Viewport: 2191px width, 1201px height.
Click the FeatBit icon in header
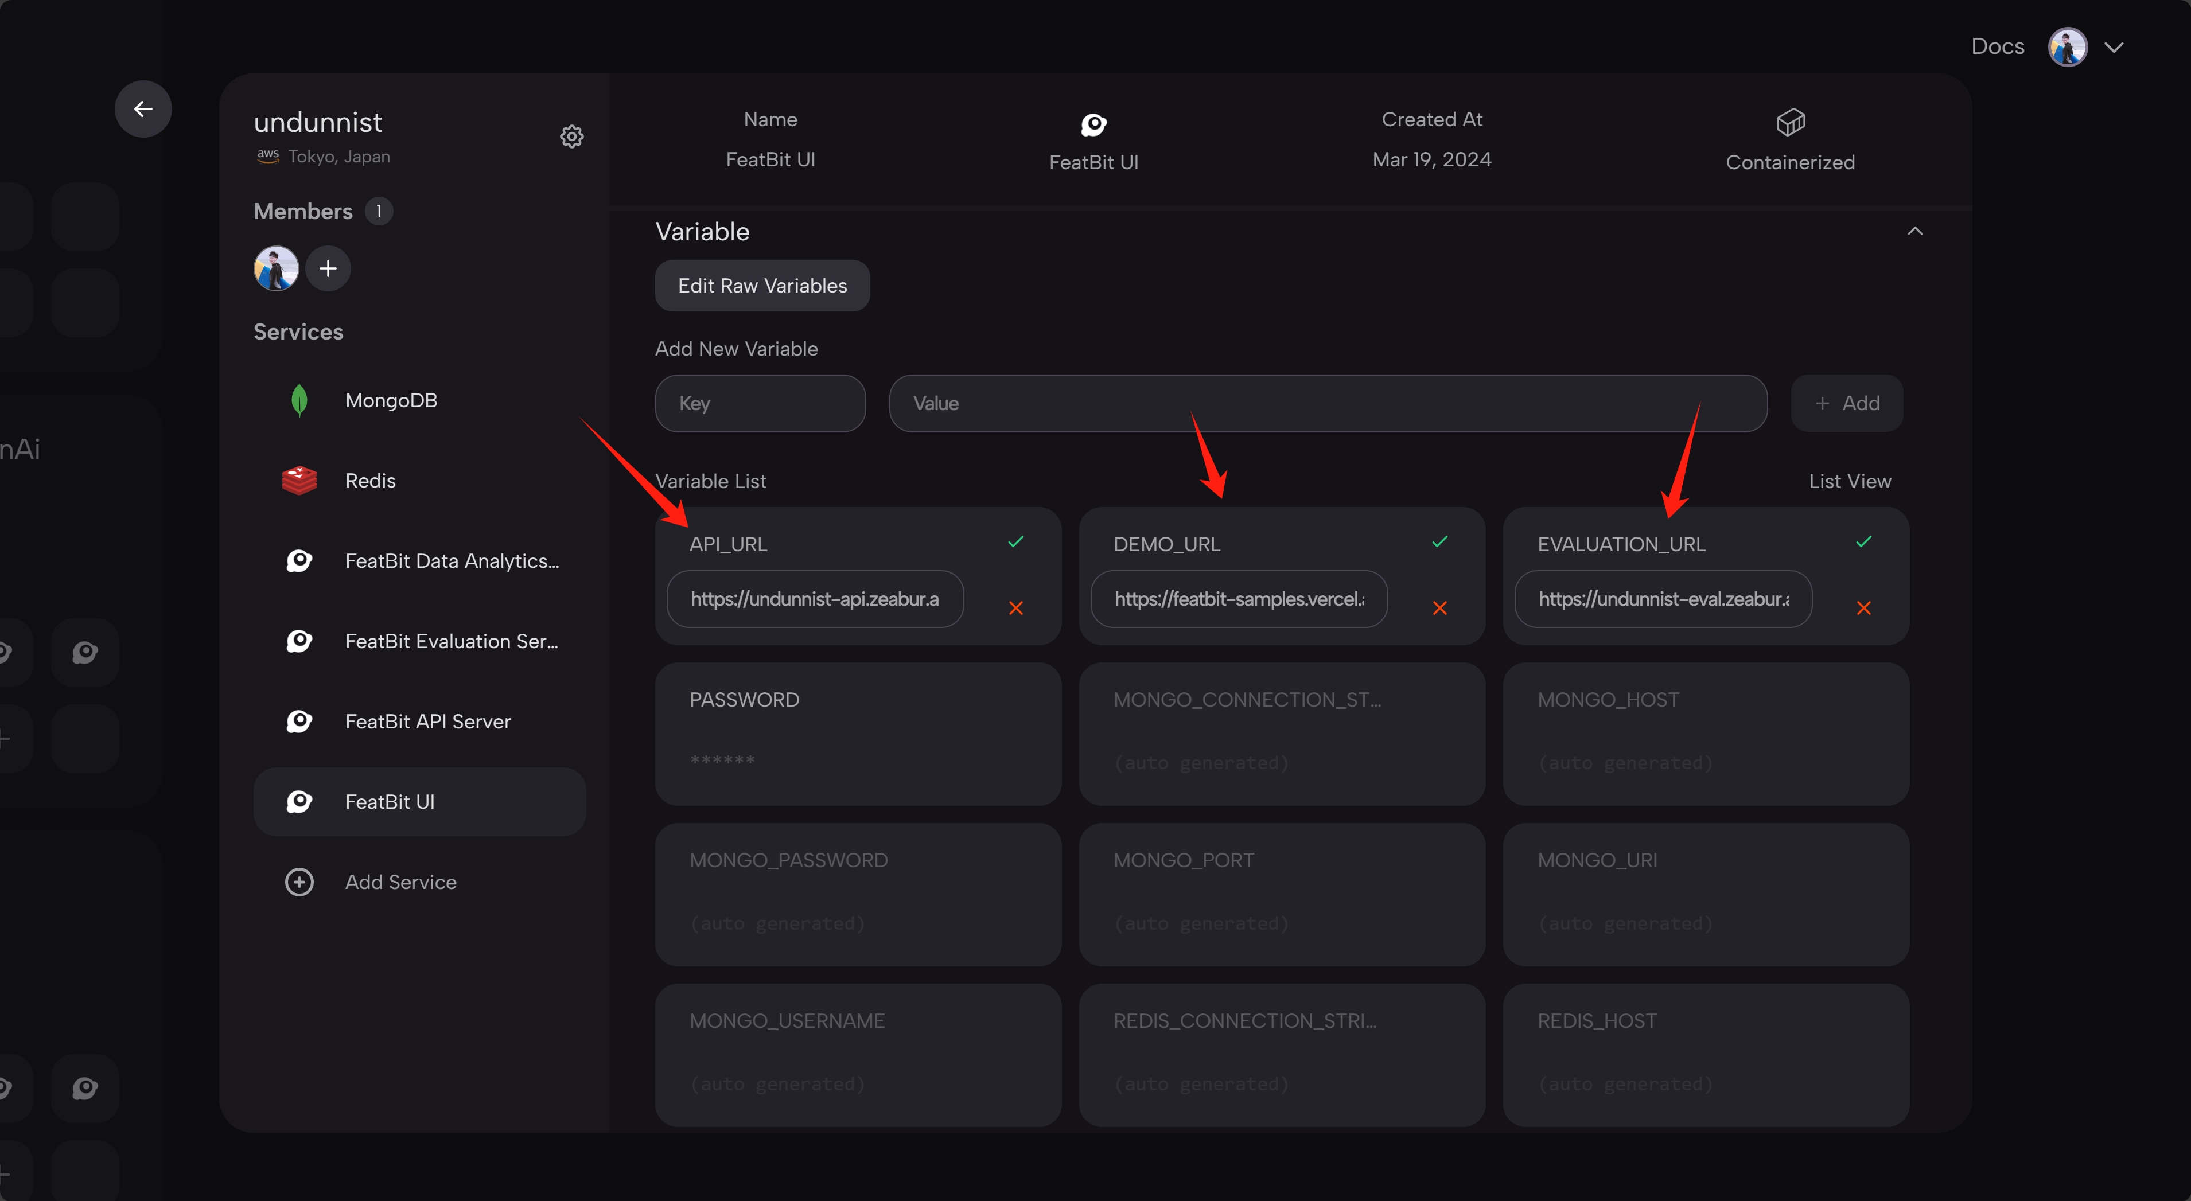[1094, 125]
